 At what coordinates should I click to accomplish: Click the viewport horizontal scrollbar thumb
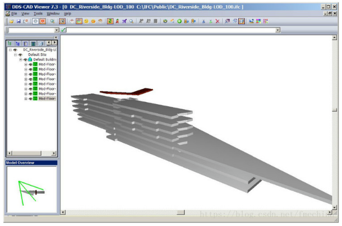tap(181, 212)
